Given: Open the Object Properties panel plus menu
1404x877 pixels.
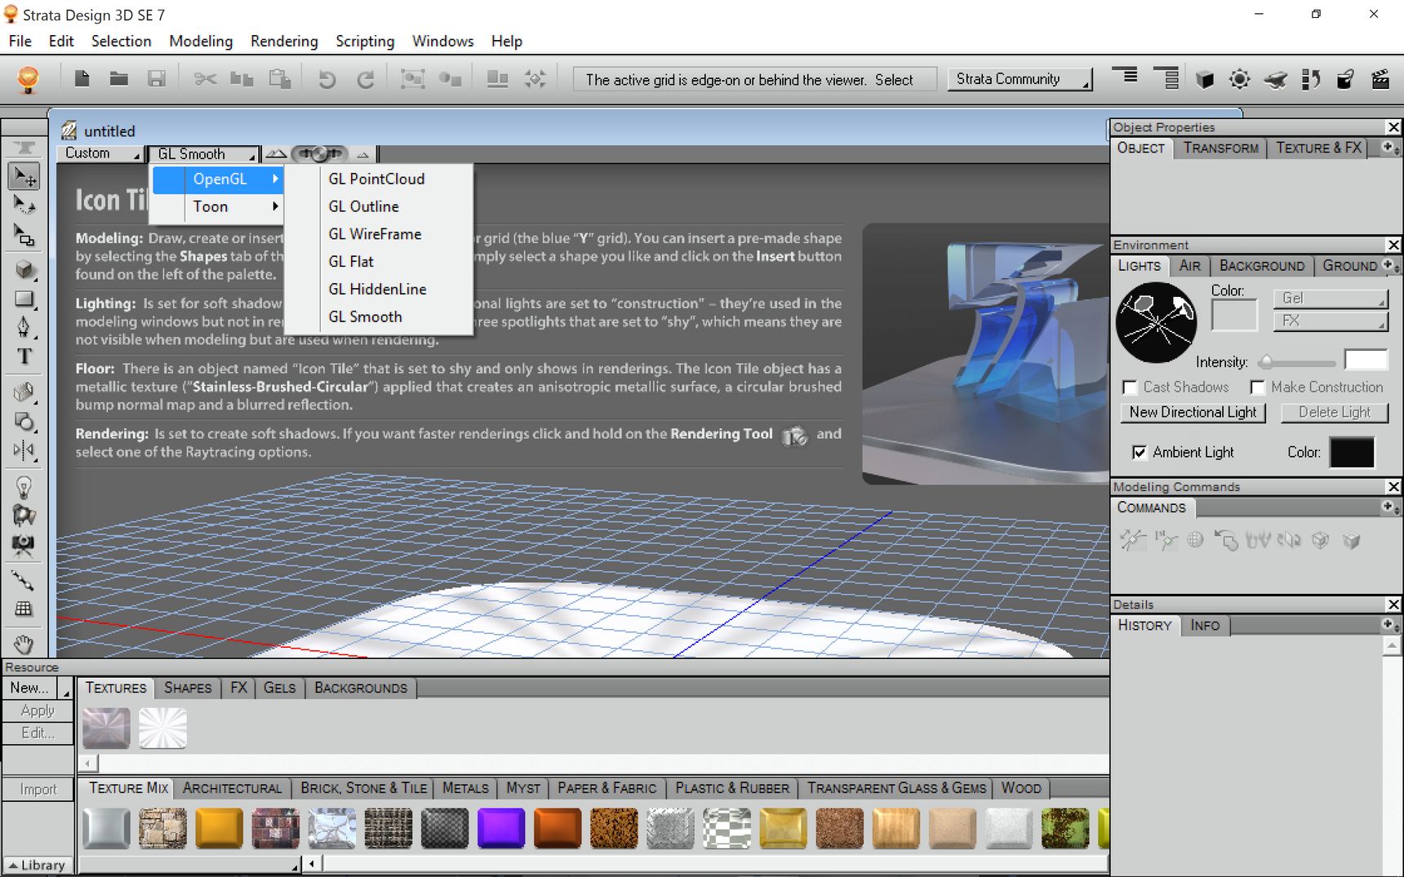Looking at the screenshot, I should (1390, 148).
